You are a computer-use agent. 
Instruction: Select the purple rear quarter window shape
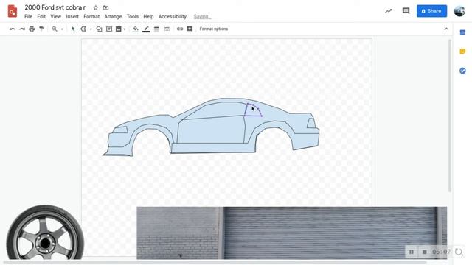(253, 110)
